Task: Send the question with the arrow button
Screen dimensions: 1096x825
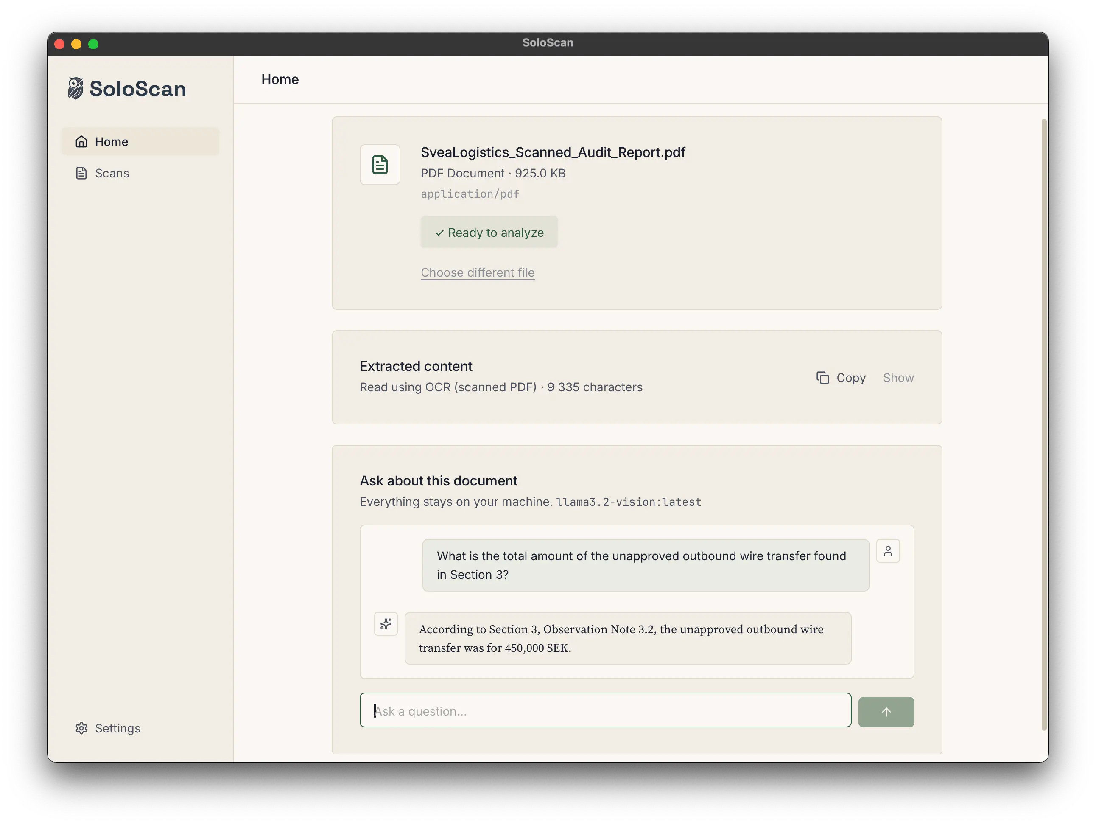Action: coord(886,712)
